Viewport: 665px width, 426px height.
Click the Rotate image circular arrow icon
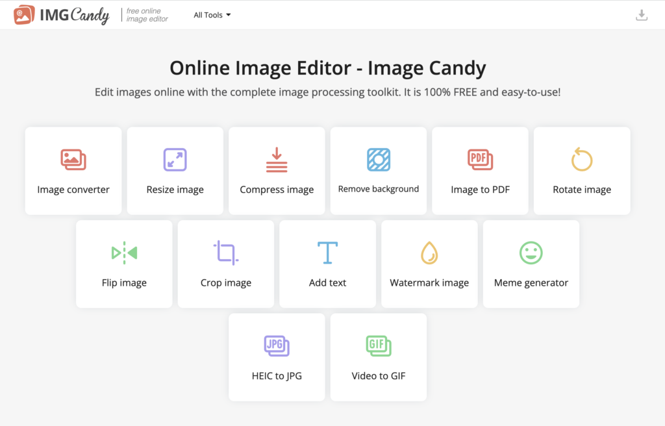point(582,159)
